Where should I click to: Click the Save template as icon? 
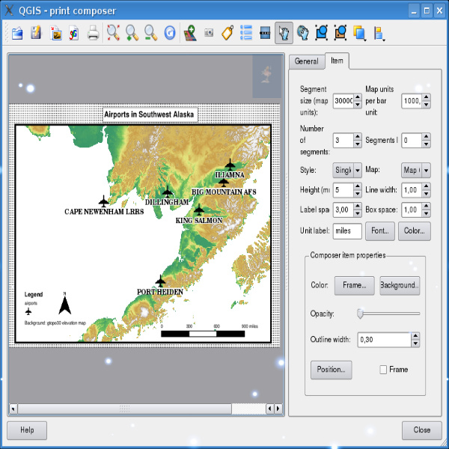[36, 33]
